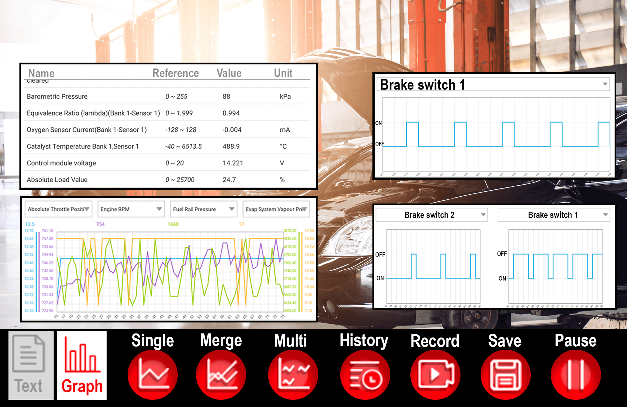Click the reference range -40 ~ 6513.5
The width and height of the screenshot is (627, 407).
(x=183, y=146)
